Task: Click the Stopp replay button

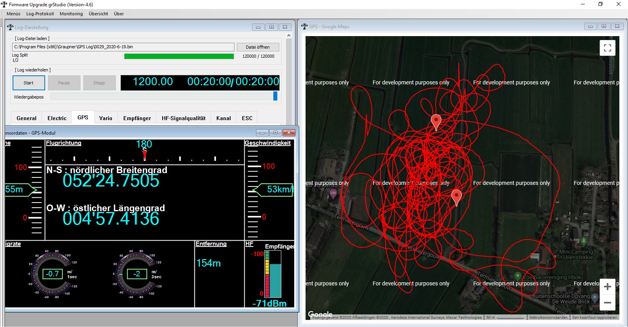Action: pyautogui.click(x=99, y=83)
